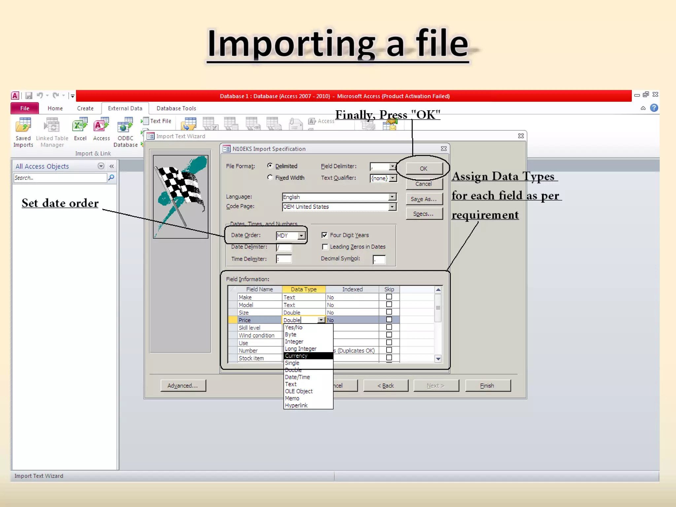Open ODBC Database import icon
The image size is (676, 507).
point(125,126)
